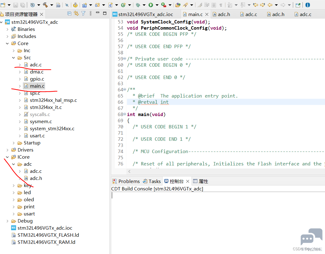Viewport: 325px width, 254px height.
Task: Click the open element folder icon
Action: pos(178,5)
